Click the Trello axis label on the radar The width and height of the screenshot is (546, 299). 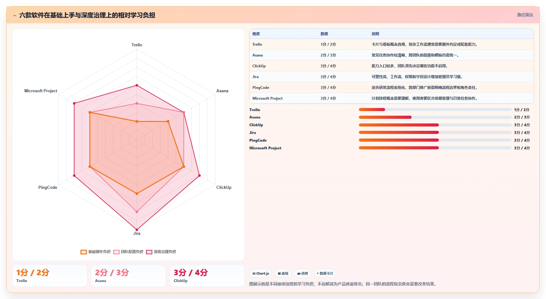[137, 45]
